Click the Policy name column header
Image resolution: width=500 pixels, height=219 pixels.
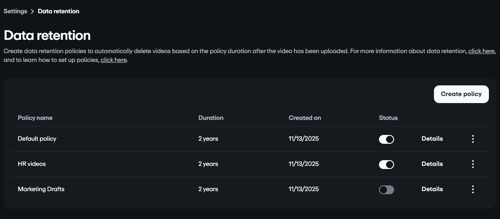[x=35, y=118]
